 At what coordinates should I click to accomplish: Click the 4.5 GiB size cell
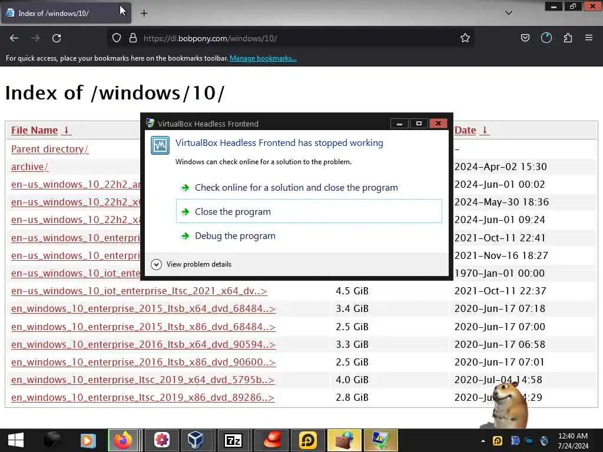click(x=352, y=291)
